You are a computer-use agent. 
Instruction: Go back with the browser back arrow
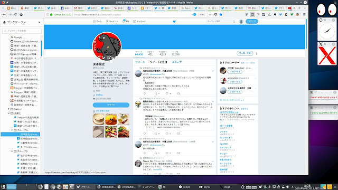pos(4,14)
